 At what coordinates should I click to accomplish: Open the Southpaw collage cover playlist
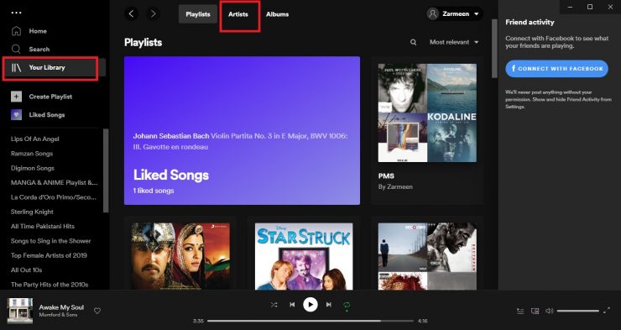(x=427, y=256)
